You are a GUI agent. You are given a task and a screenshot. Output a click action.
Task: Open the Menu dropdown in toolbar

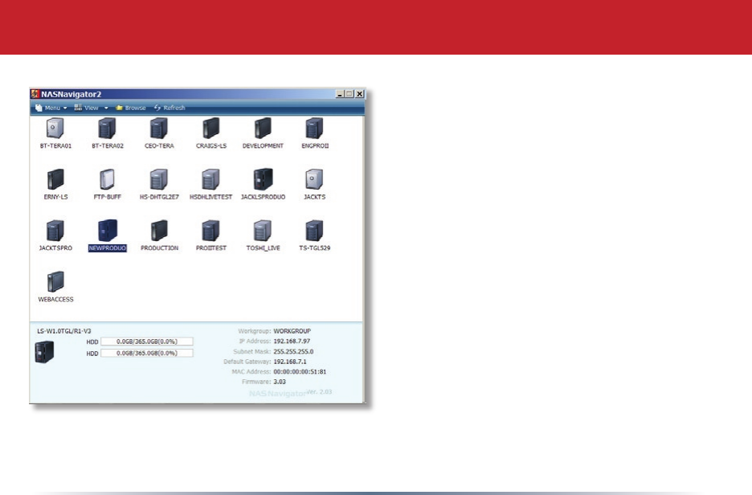point(51,108)
